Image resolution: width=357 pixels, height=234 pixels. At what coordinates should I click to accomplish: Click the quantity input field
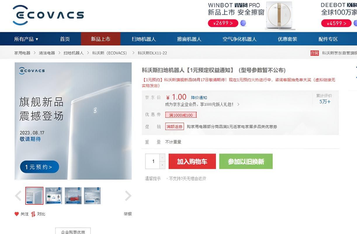153,161
